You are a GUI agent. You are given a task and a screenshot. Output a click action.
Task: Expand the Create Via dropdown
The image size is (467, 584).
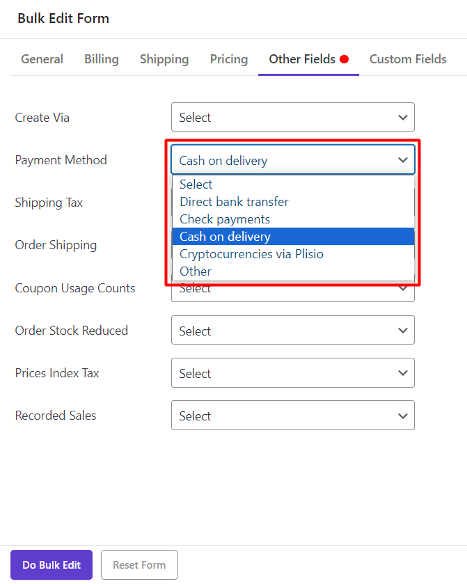click(292, 118)
